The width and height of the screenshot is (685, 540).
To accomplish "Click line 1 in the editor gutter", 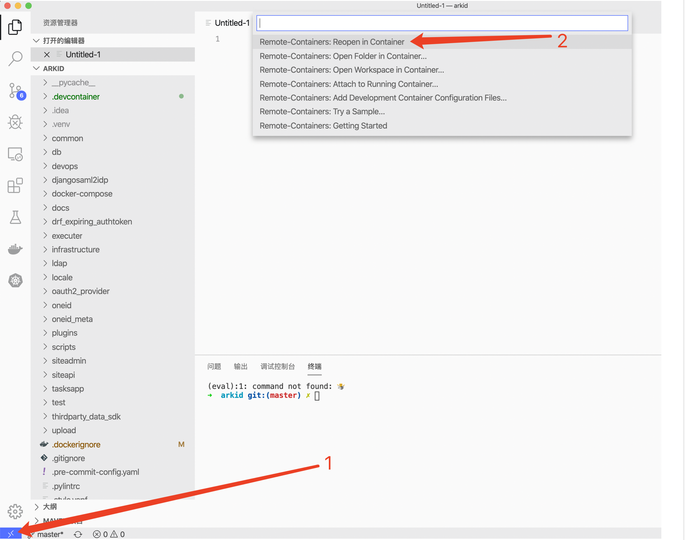I will (x=217, y=39).
